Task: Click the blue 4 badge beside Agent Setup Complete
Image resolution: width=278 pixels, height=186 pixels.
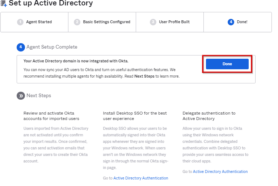Action: 21,47
